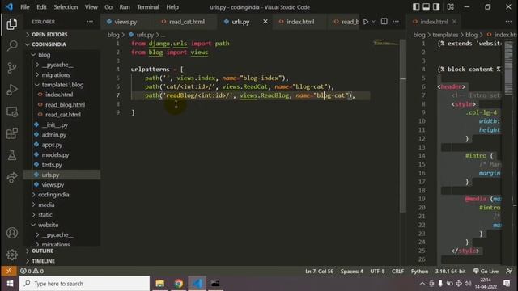
Task: Open models.py in explorer
Action: 55,154
